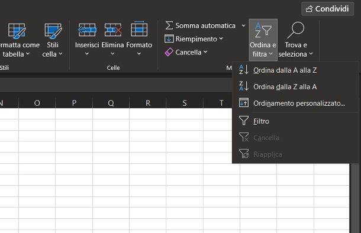Expand the arrow under Inserisci
The height and width of the screenshot is (233, 361).
coord(87,54)
